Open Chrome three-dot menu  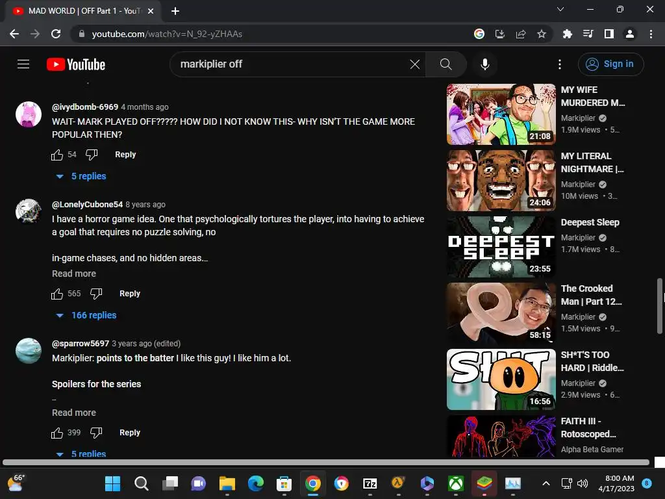(651, 34)
